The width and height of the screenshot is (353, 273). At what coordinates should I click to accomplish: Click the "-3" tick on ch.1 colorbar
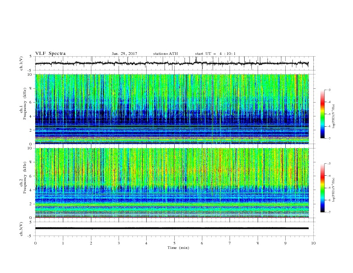328,90
